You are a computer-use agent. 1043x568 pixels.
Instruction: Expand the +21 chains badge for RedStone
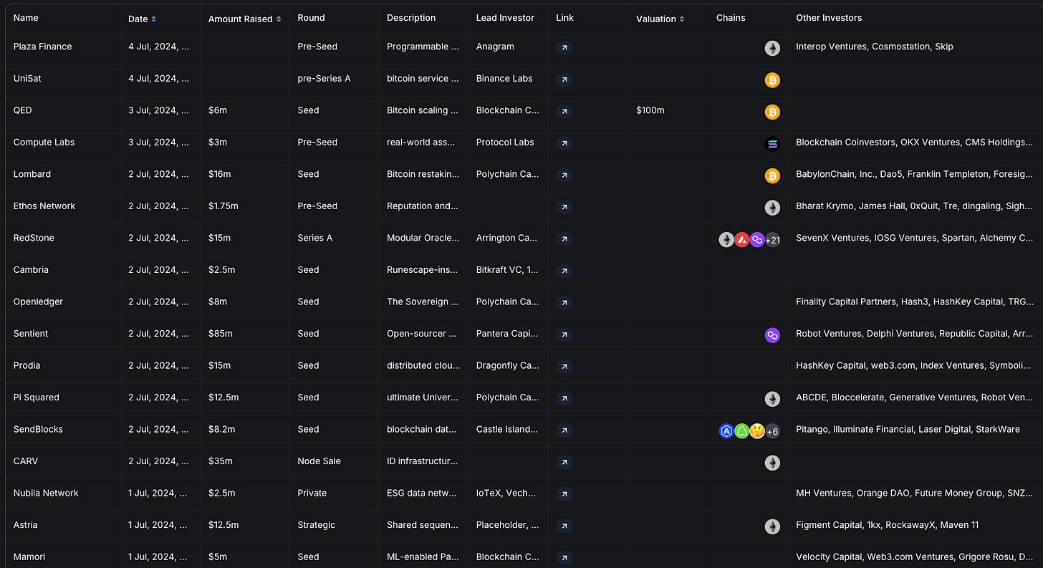[772, 240]
